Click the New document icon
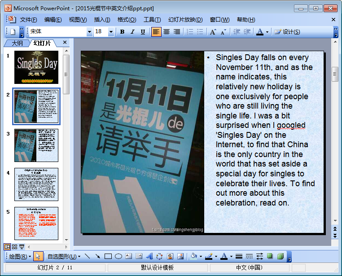342x276 pixels. 13,32
